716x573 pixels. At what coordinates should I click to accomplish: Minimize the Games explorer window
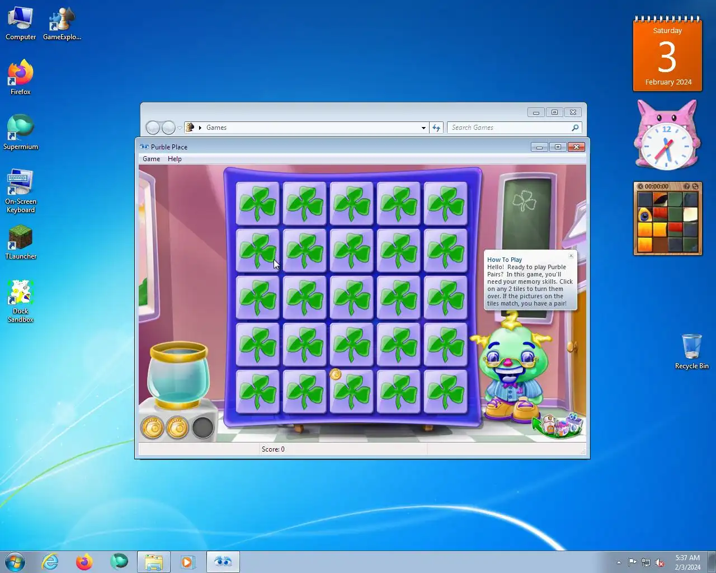[536, 112]
